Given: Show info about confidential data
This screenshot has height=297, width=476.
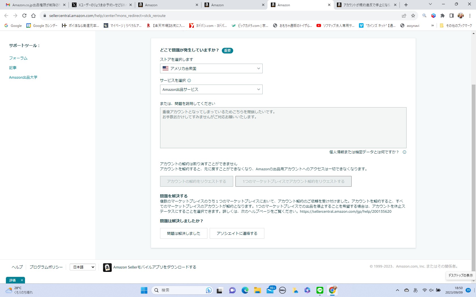Looking at the screenshot, I should (x=405, y=152).
